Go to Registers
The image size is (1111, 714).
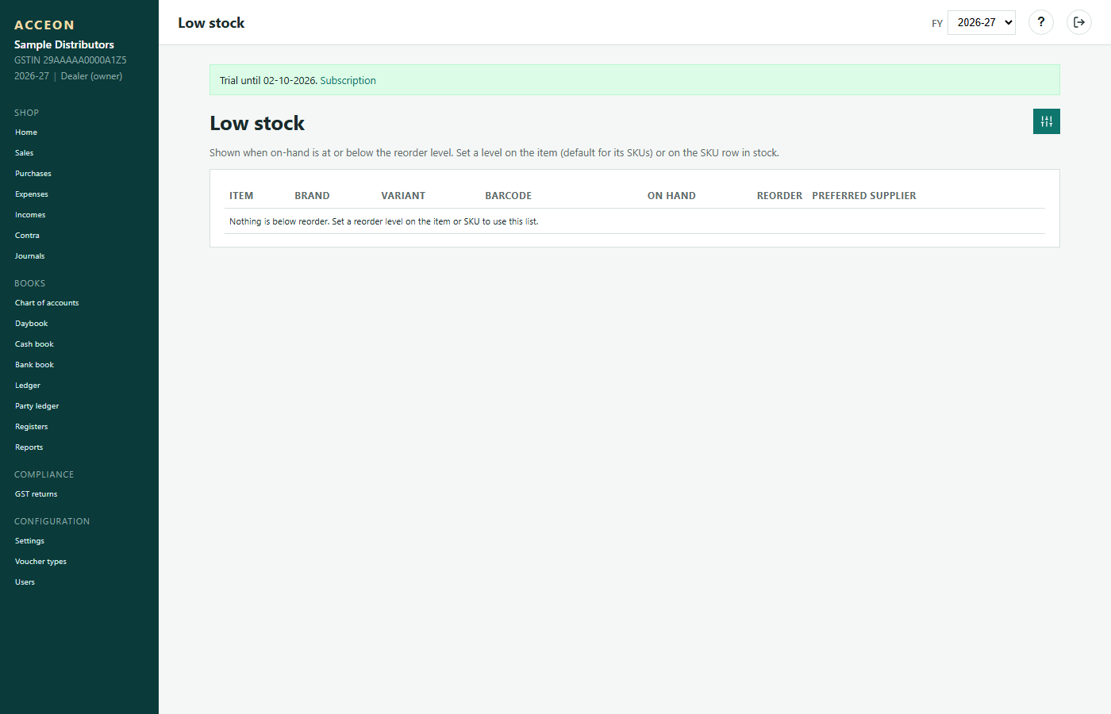(32, 427)
